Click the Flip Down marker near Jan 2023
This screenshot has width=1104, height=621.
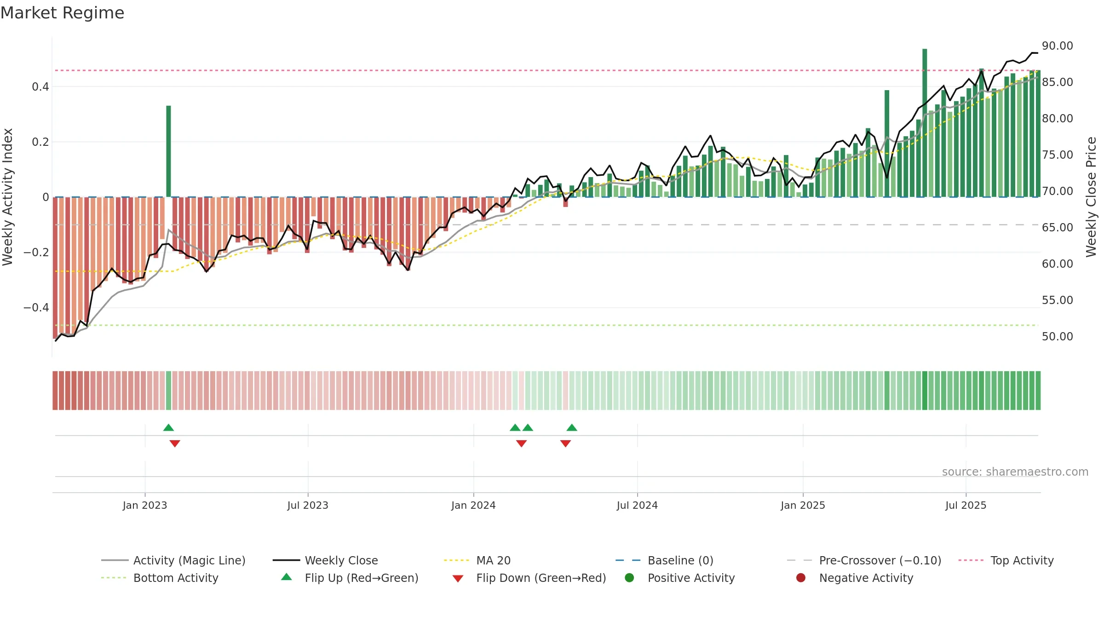(x=175, y=443)
